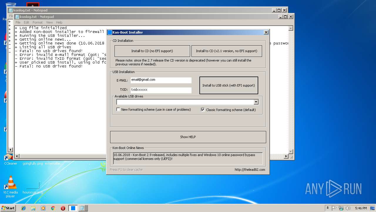Expand the Available USB drives dropdown
376x212 pixels.
[x=256, y=102]
